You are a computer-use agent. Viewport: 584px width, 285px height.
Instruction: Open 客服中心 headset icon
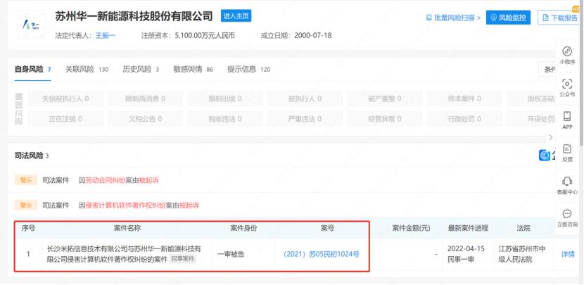pos(567,185)
